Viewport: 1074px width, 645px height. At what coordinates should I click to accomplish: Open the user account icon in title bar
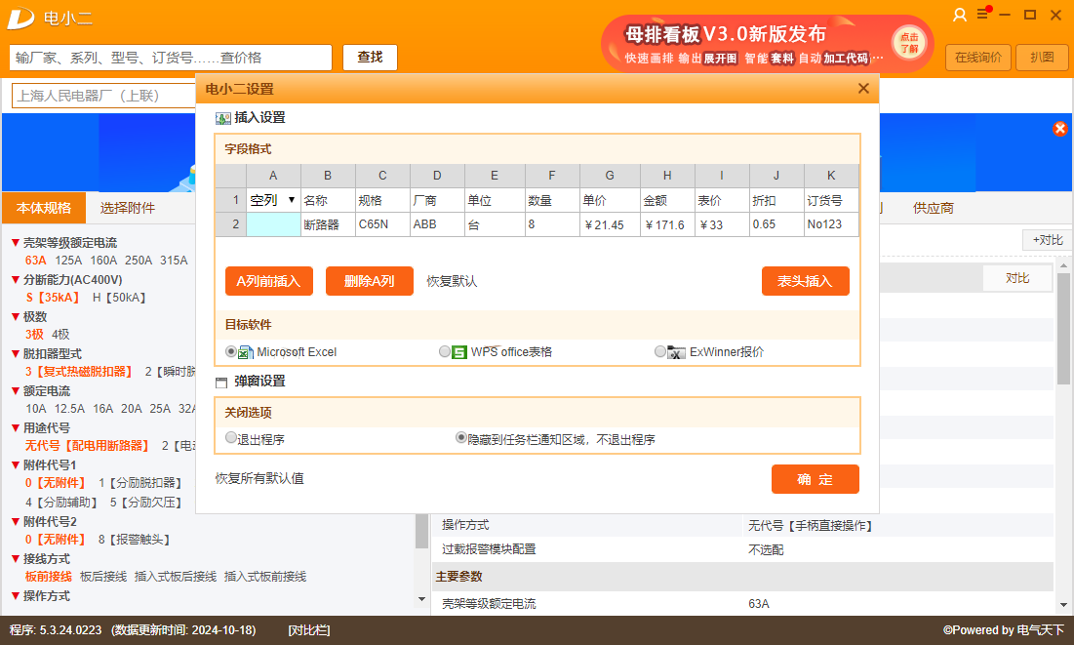pyautogui.click(x=960, y=16)
